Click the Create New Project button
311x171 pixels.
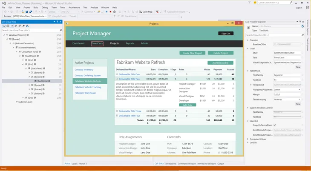[x=192, y=53]
